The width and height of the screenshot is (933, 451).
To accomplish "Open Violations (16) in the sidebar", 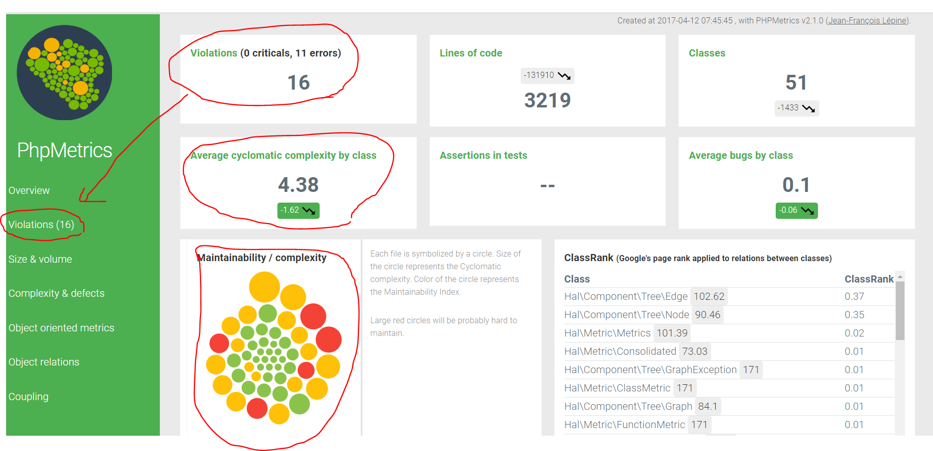I will click(x=41, y=224).
